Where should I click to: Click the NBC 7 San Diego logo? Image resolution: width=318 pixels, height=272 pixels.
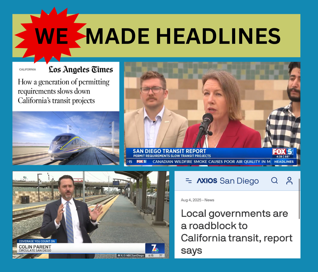[x=155, y=248]
